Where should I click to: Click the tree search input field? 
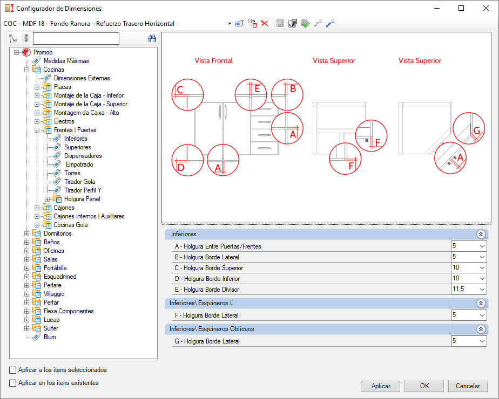coord(76,38)
